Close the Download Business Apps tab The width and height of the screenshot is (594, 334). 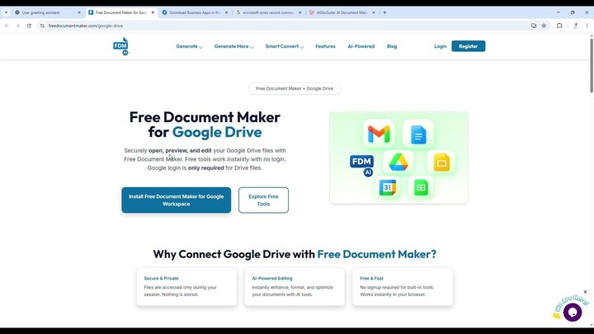tap(226, 12)
